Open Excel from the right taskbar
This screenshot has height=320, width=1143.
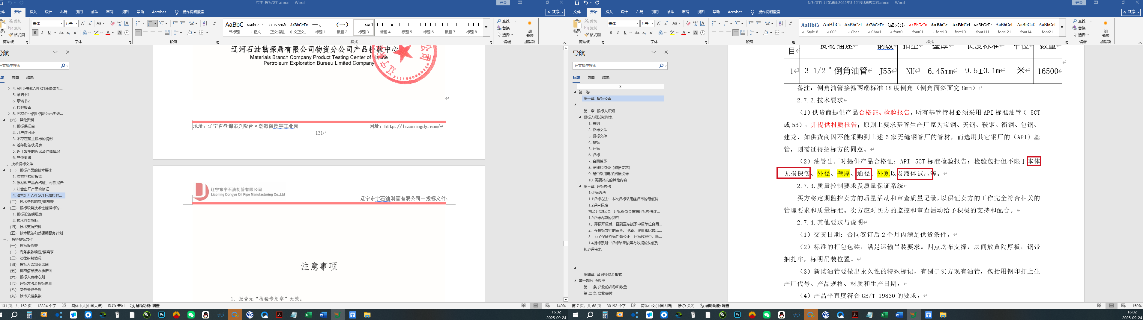coord(884,315)
